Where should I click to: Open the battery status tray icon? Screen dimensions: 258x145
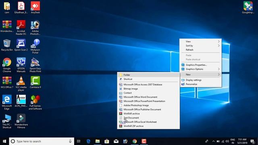[x=218, y=141]
